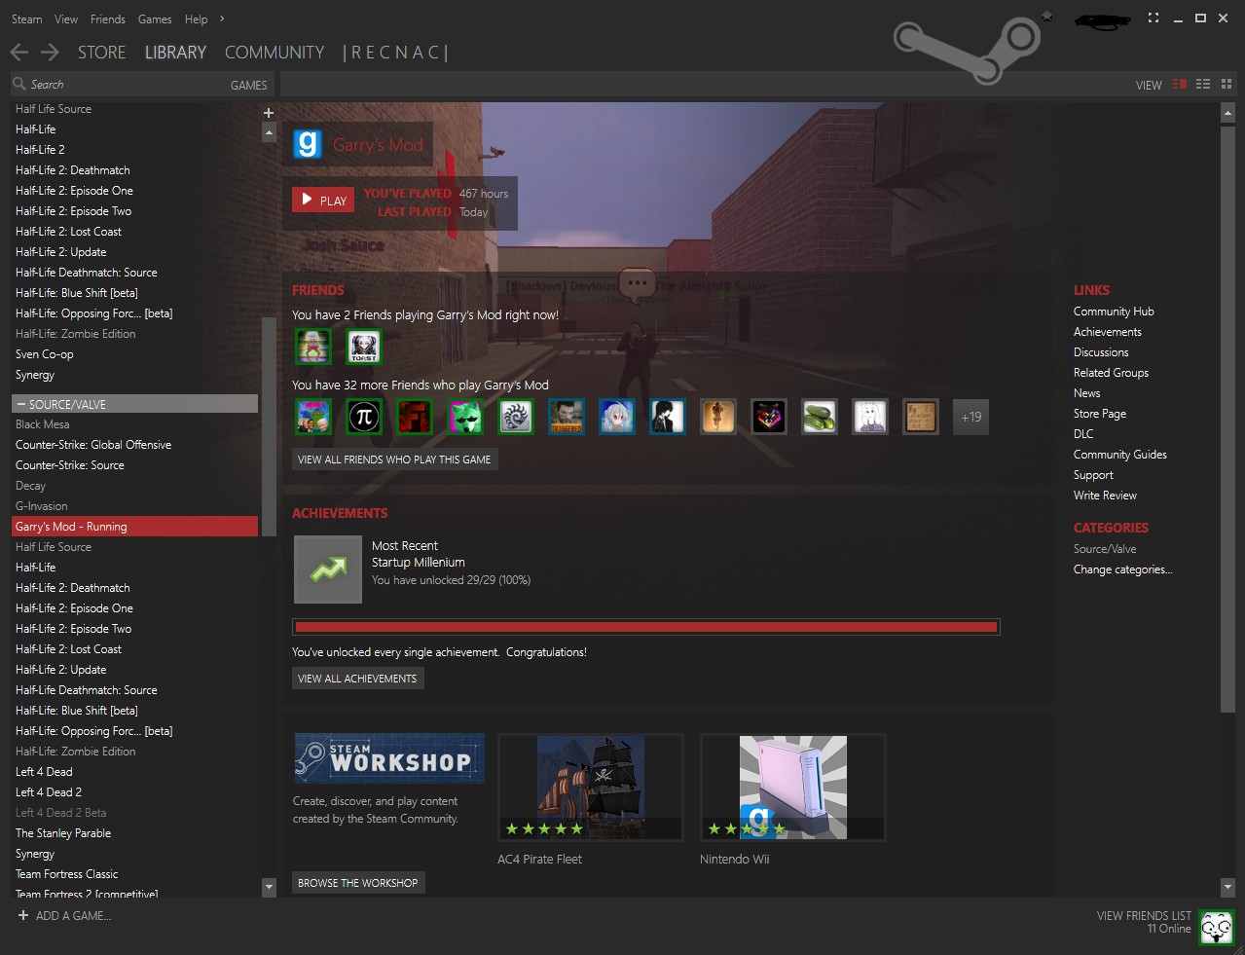Open the Games menu

click(155, 18)
